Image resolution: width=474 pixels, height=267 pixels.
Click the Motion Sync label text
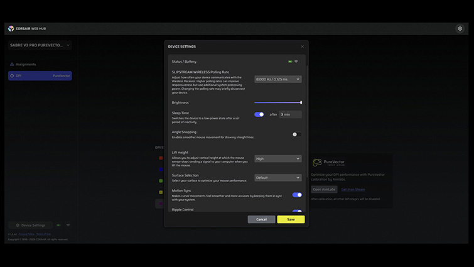click(181, 191)
